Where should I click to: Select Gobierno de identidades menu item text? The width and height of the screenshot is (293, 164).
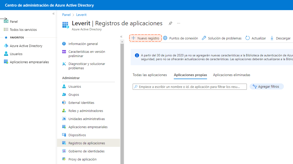point(87,151)
